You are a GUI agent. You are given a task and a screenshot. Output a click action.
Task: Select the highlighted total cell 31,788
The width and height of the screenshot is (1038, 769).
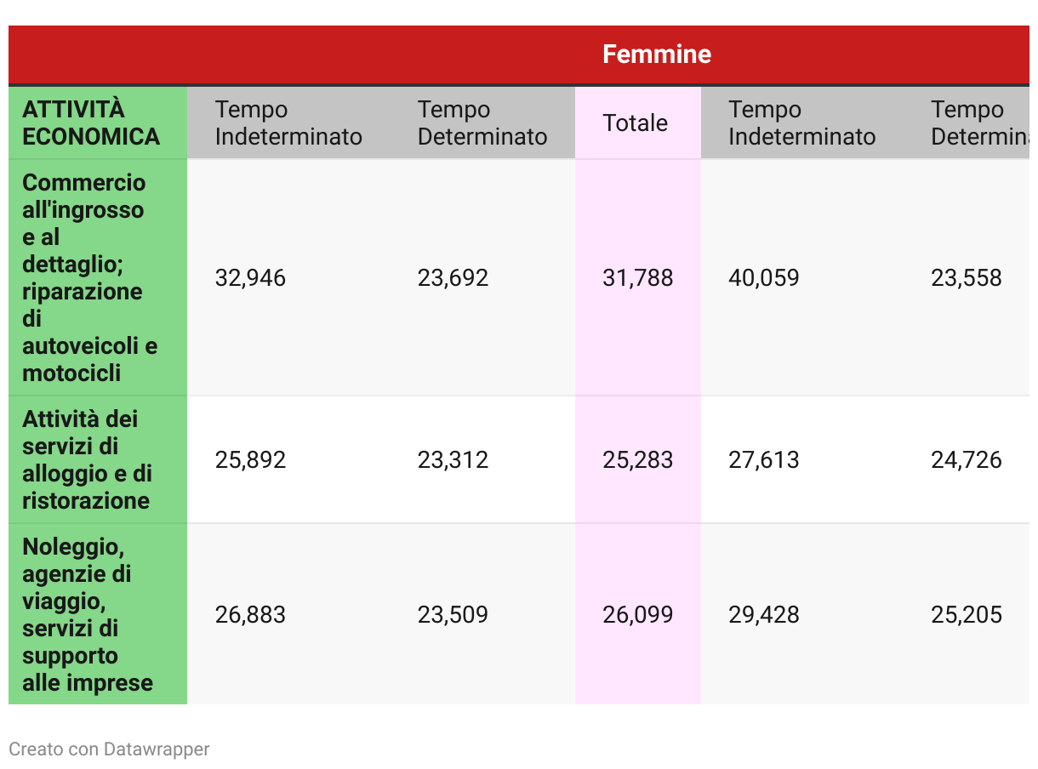click(637, 278)
